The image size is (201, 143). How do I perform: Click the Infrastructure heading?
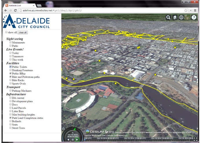tap(16, 94)
